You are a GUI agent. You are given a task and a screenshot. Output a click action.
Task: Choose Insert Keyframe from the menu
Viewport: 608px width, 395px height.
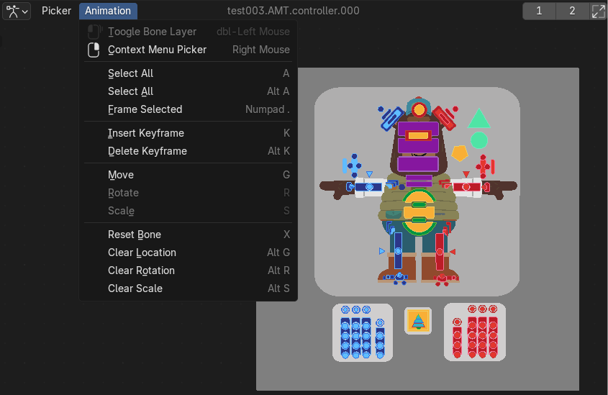point(146,133)
